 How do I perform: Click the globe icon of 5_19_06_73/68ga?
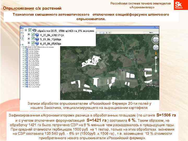(37, 39)
